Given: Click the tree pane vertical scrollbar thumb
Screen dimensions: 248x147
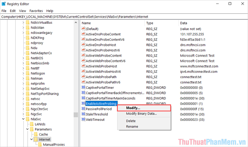Looking at the screenshot, I should 76,114.
